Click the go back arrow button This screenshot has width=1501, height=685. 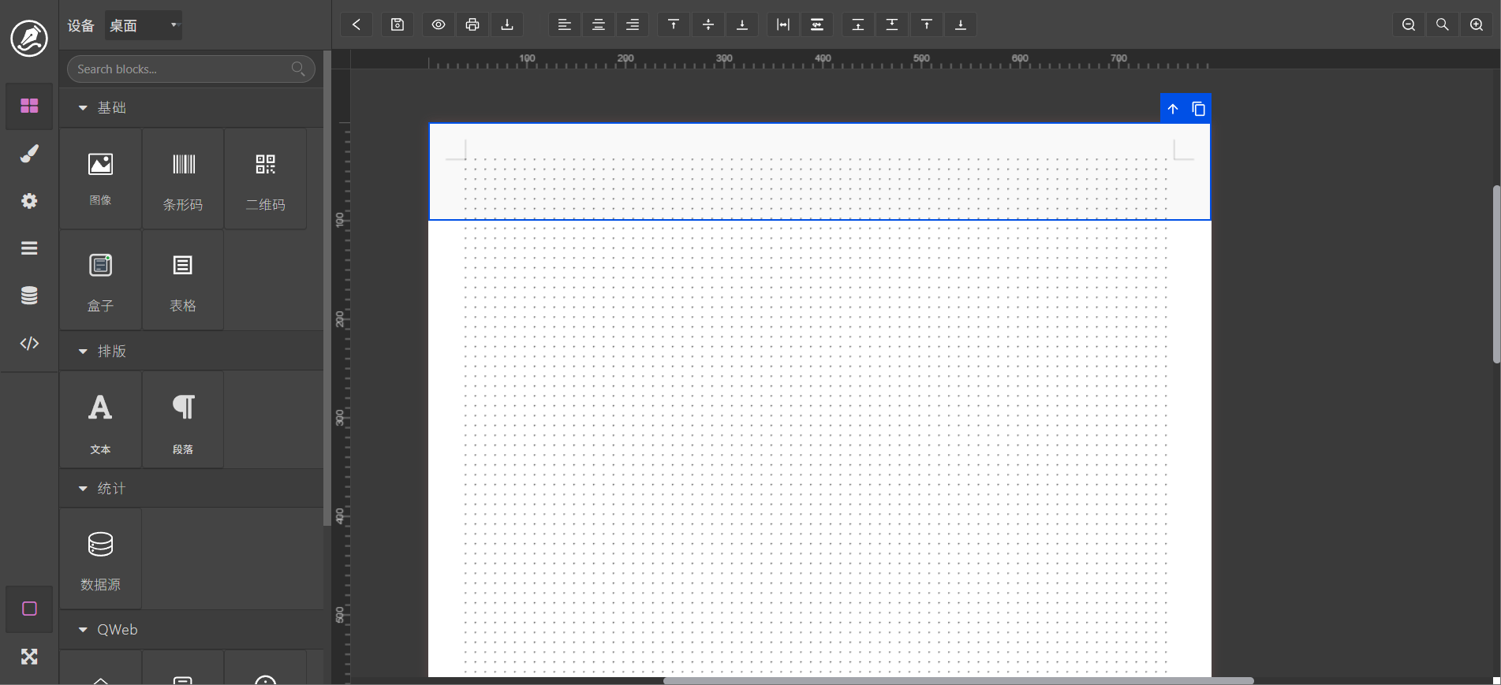click(357, 24)
